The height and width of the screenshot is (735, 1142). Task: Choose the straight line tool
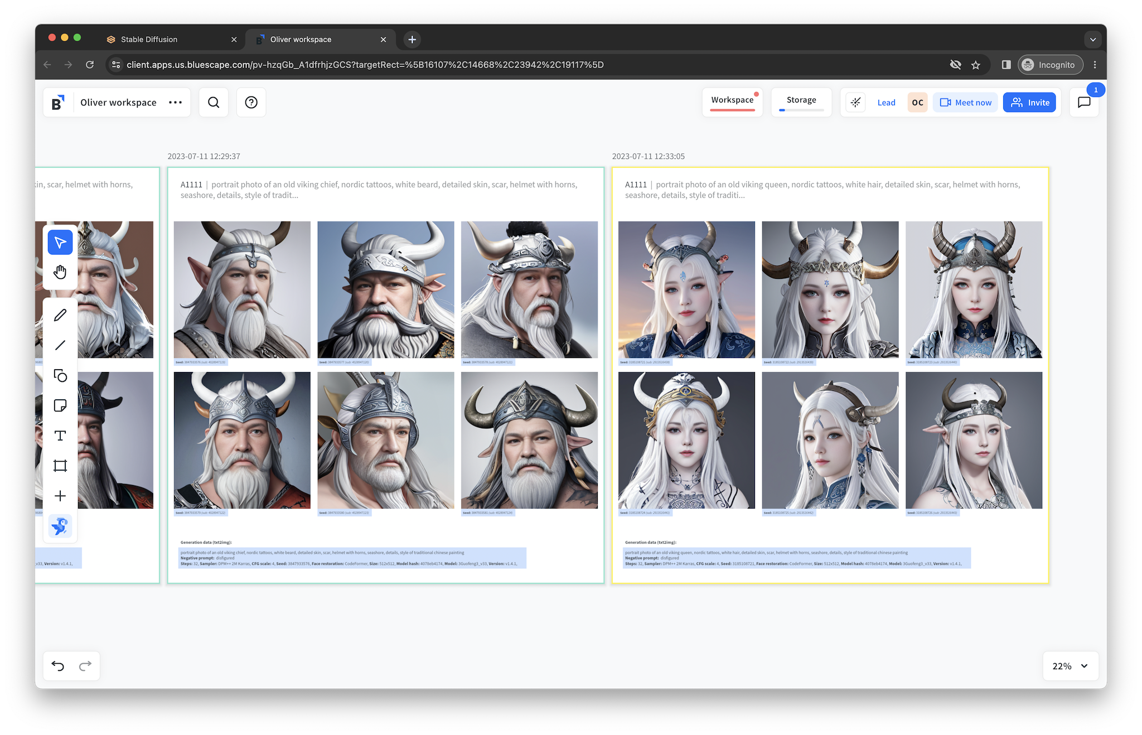[60, 345]
